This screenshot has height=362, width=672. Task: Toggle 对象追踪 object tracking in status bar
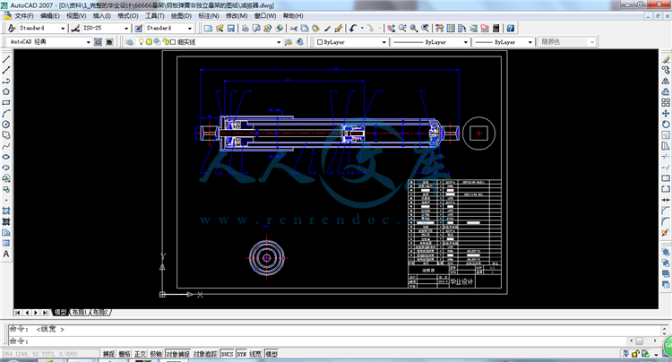[205, 354]
